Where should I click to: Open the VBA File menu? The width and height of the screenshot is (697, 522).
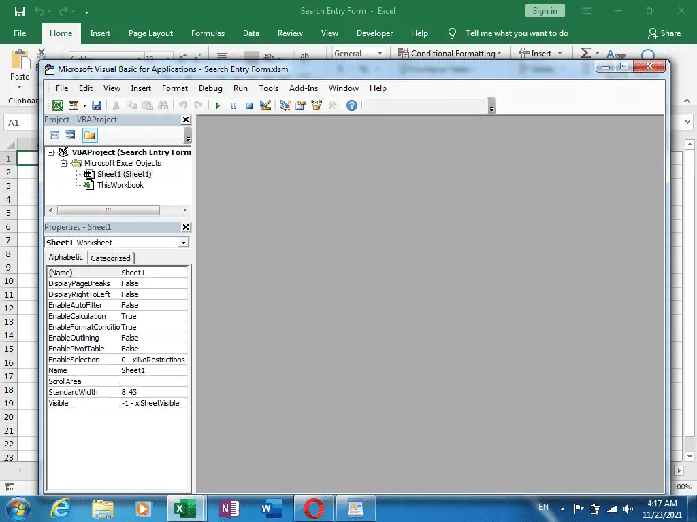pos(62,88)
